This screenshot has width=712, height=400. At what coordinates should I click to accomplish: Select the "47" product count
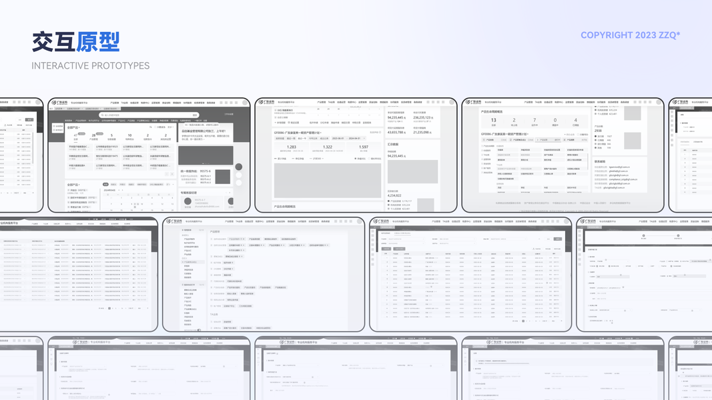pyautogui.click(x=76, y=135)
